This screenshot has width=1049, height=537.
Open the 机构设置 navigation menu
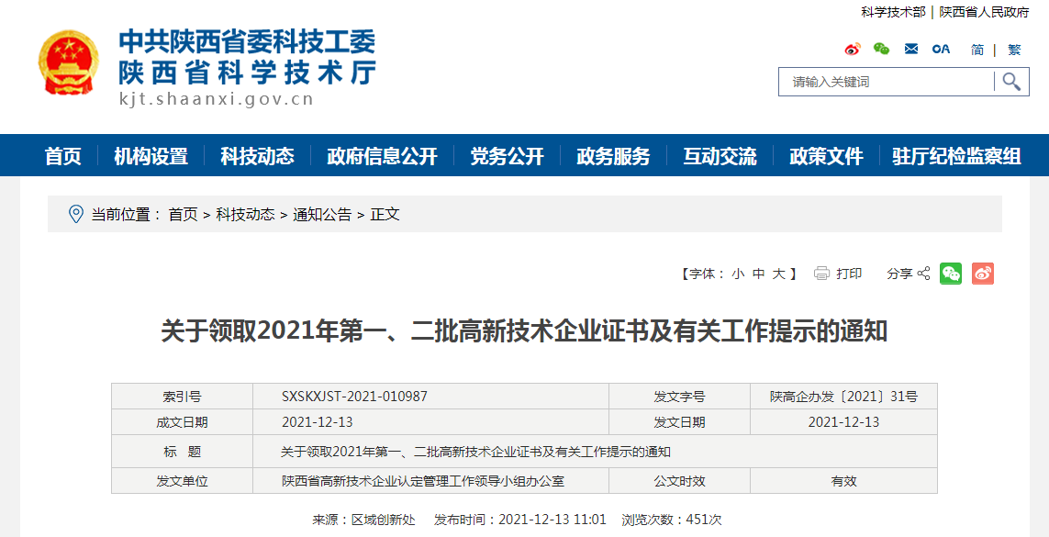click(151, 156)
